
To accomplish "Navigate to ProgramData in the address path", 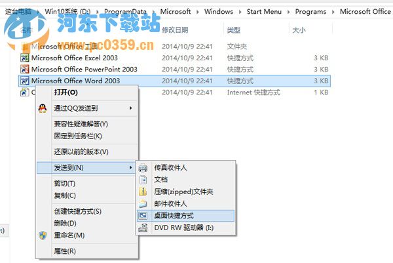I will [x=126, y=12].
